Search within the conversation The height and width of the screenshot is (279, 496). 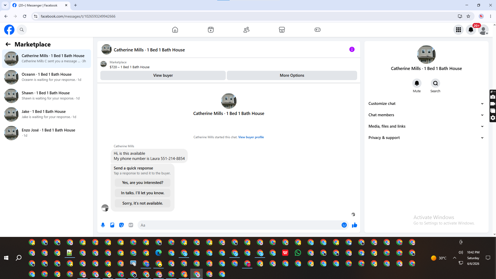(435, 83)
